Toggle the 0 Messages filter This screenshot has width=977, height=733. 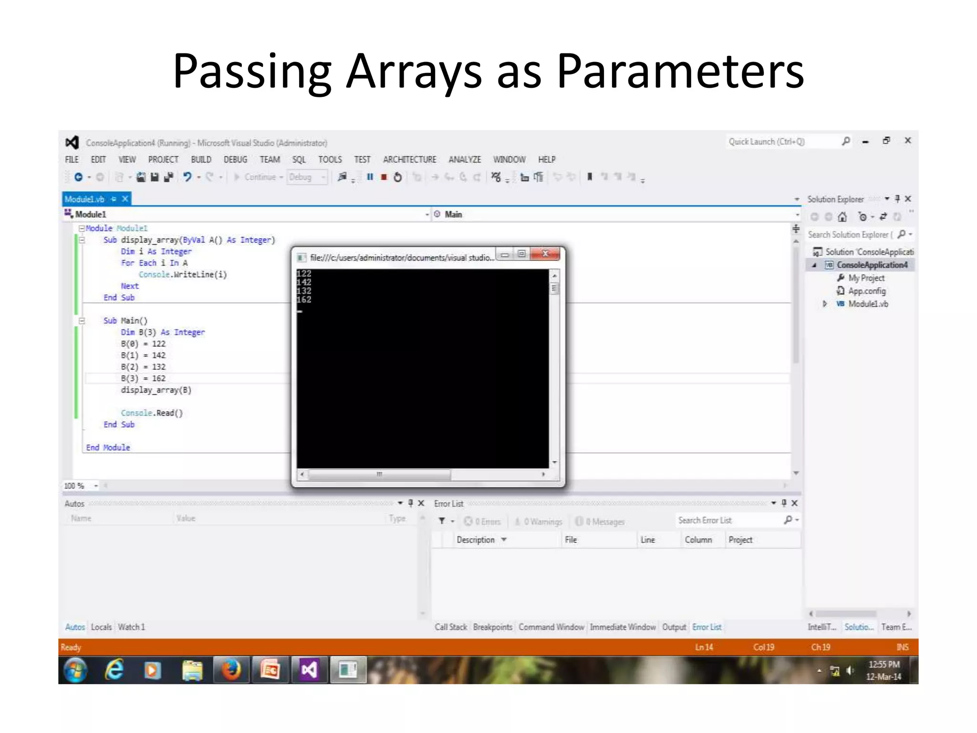pos(600,522)
